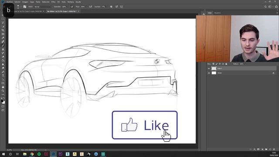The width and height of the screenshot is (279, 157).
Task: Select the Blur tool
Action: 3,64
